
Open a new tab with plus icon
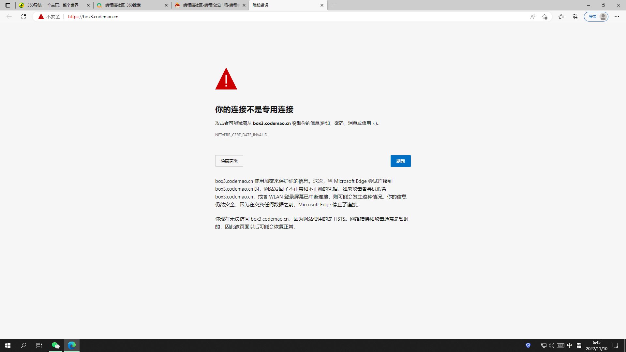(x=333, y=5)
